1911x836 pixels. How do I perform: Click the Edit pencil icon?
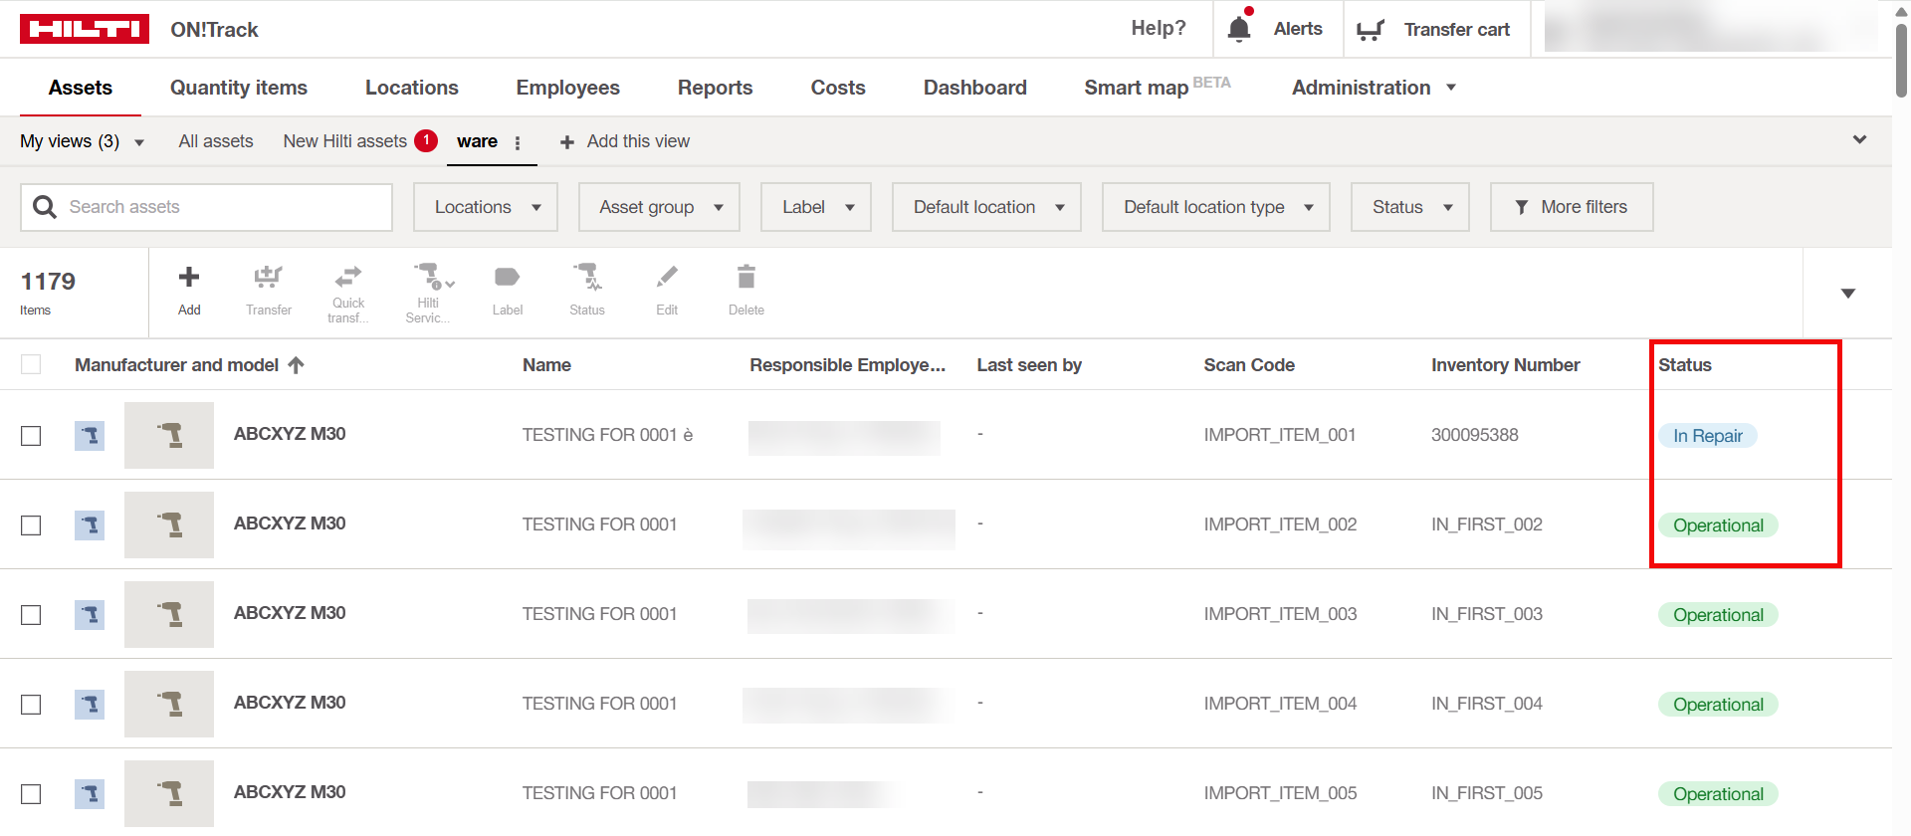click(x=667, y=278)
